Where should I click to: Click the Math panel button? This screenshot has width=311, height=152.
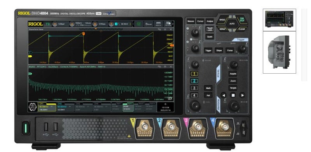pyautogui.click(x=208, y=88)
